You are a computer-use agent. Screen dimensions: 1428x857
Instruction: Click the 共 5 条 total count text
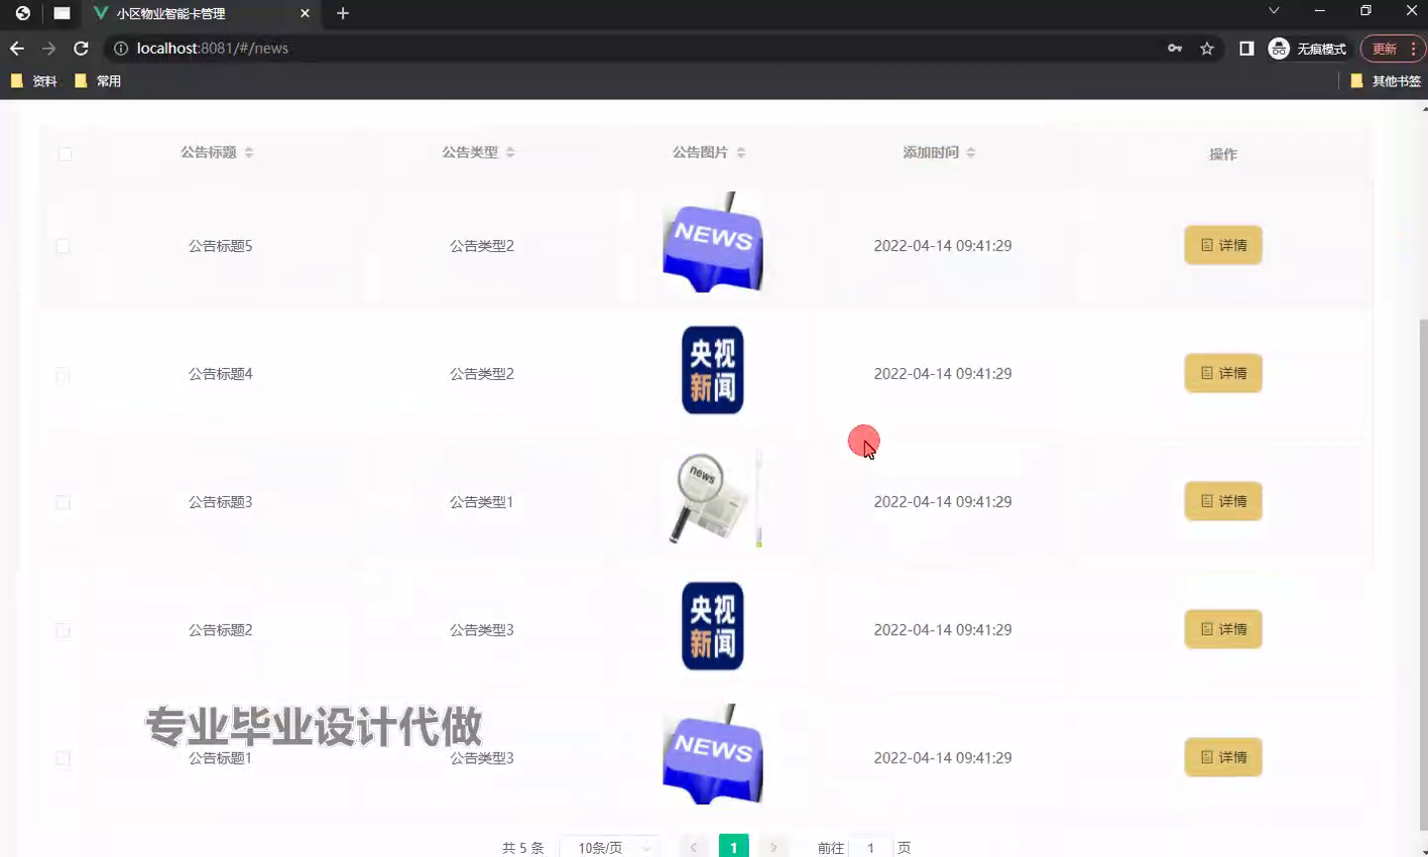pyautogui.click(x=523, y=848)
